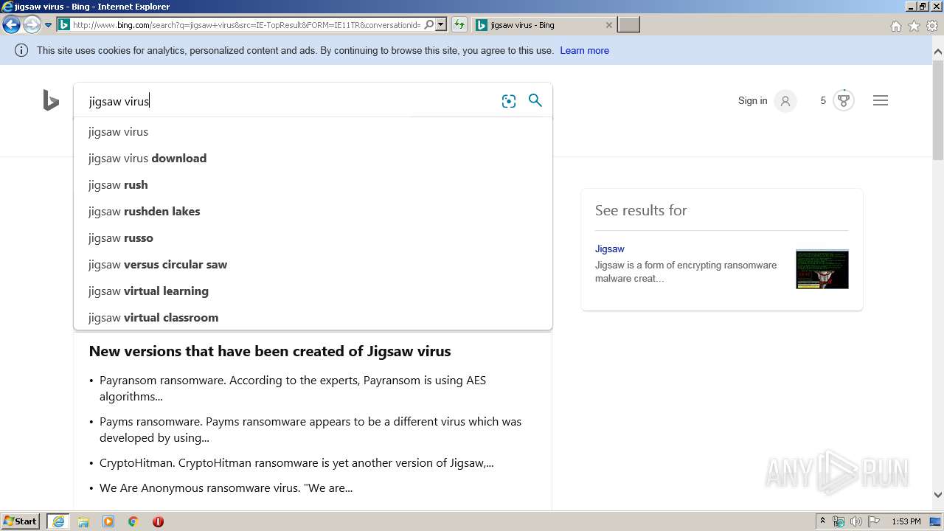944x531 pixels.
Task: Click the action center flag icon
Action: [x=875, y=521]
